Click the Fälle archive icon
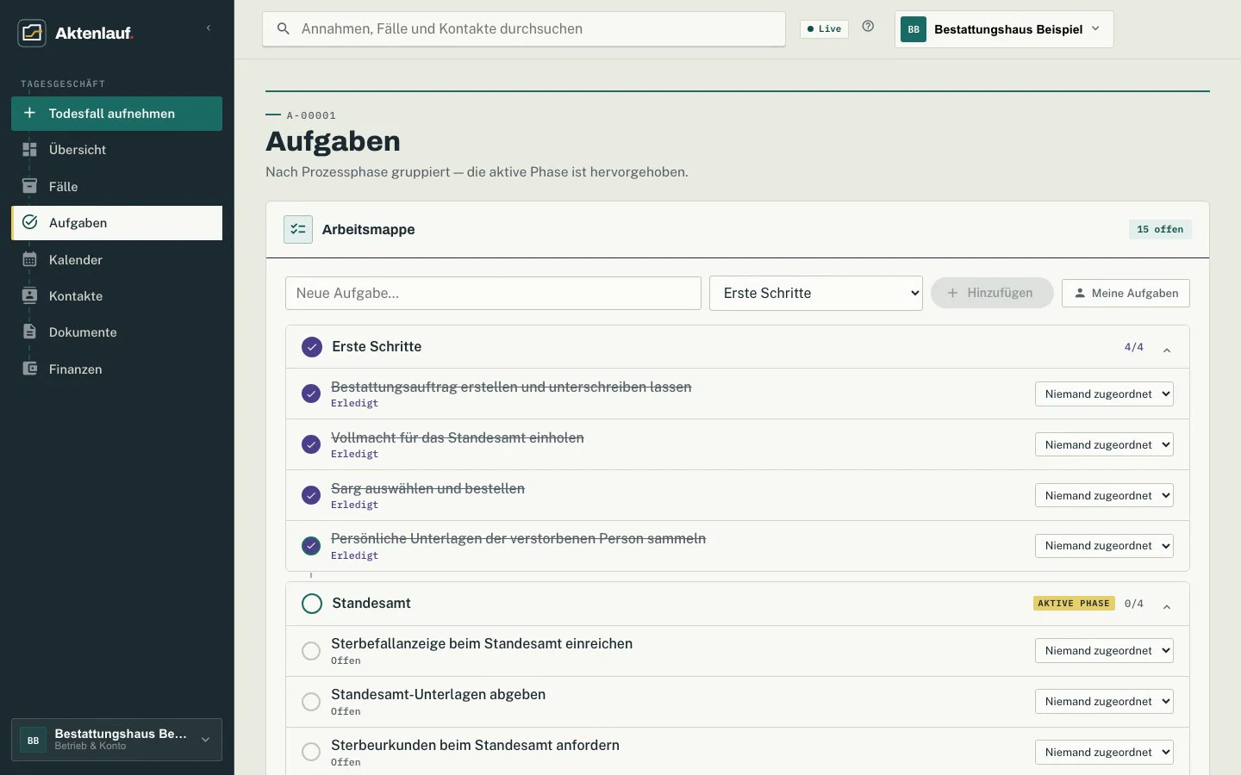The height and width of the screenshot is (775, 1241). (x=29, y=186)
